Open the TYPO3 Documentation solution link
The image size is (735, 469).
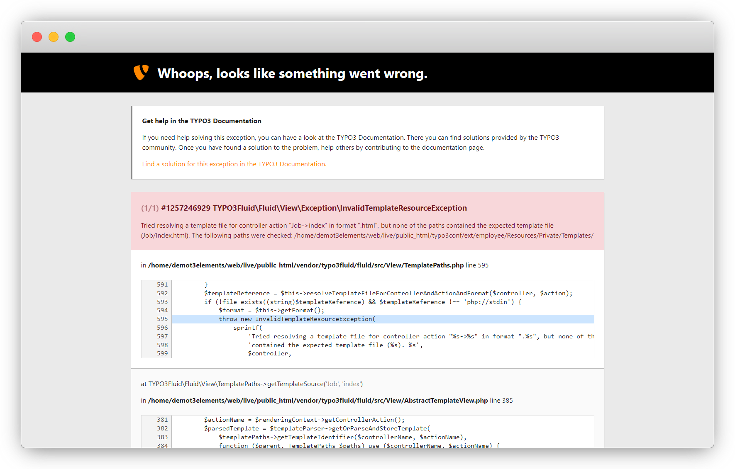234,164
